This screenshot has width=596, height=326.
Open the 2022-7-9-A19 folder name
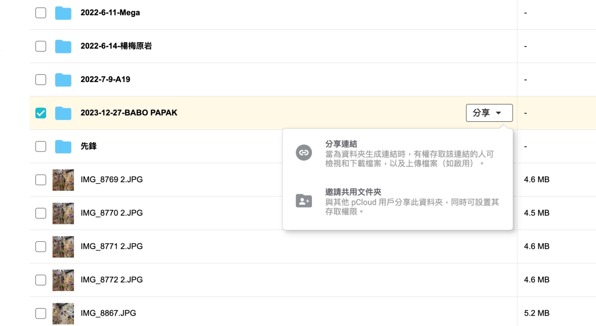[105, 79]
